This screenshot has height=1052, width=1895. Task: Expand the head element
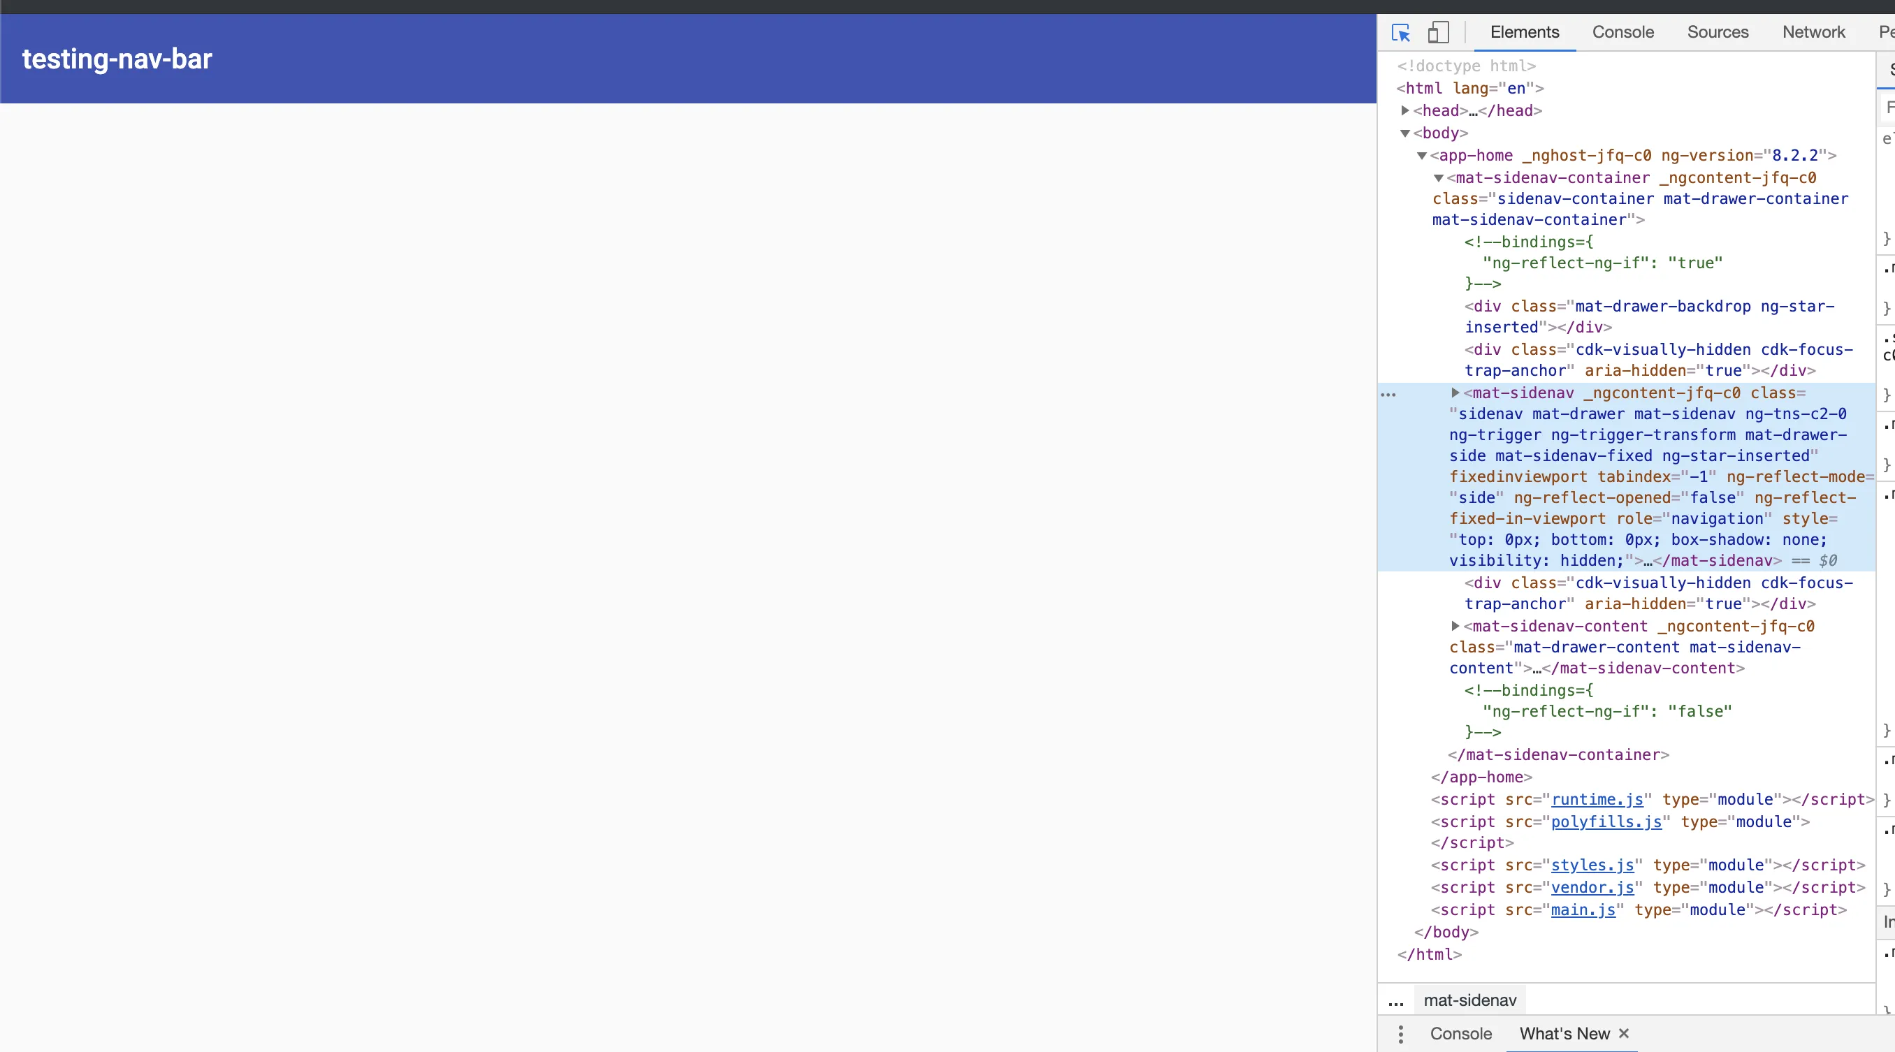click(x=1405, y=110)
